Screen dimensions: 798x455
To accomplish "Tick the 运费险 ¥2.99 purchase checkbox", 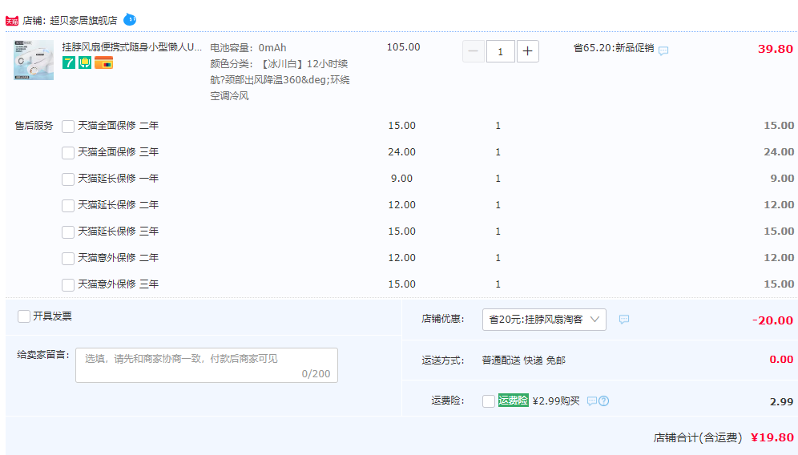I will point(489,401).
